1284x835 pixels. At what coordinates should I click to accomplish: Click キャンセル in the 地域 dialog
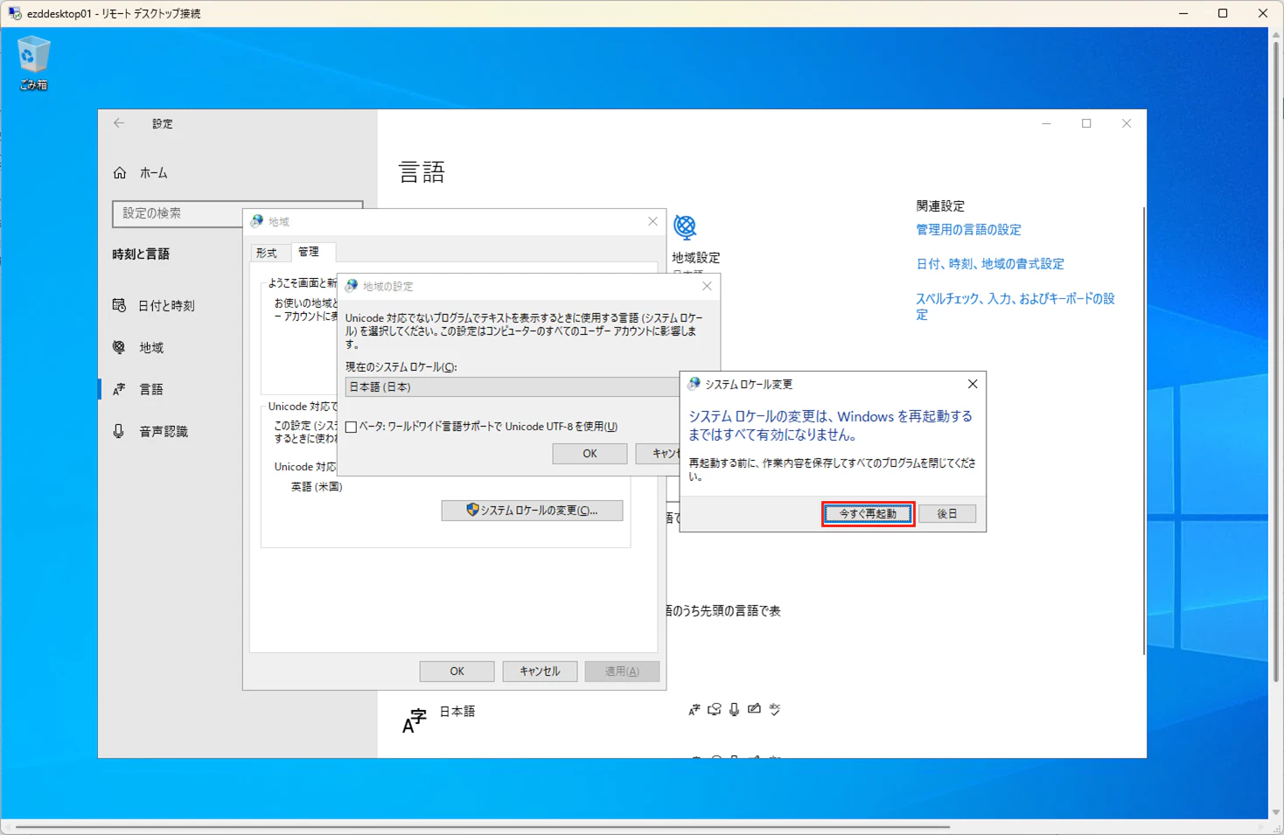click(x=540, y=671)
